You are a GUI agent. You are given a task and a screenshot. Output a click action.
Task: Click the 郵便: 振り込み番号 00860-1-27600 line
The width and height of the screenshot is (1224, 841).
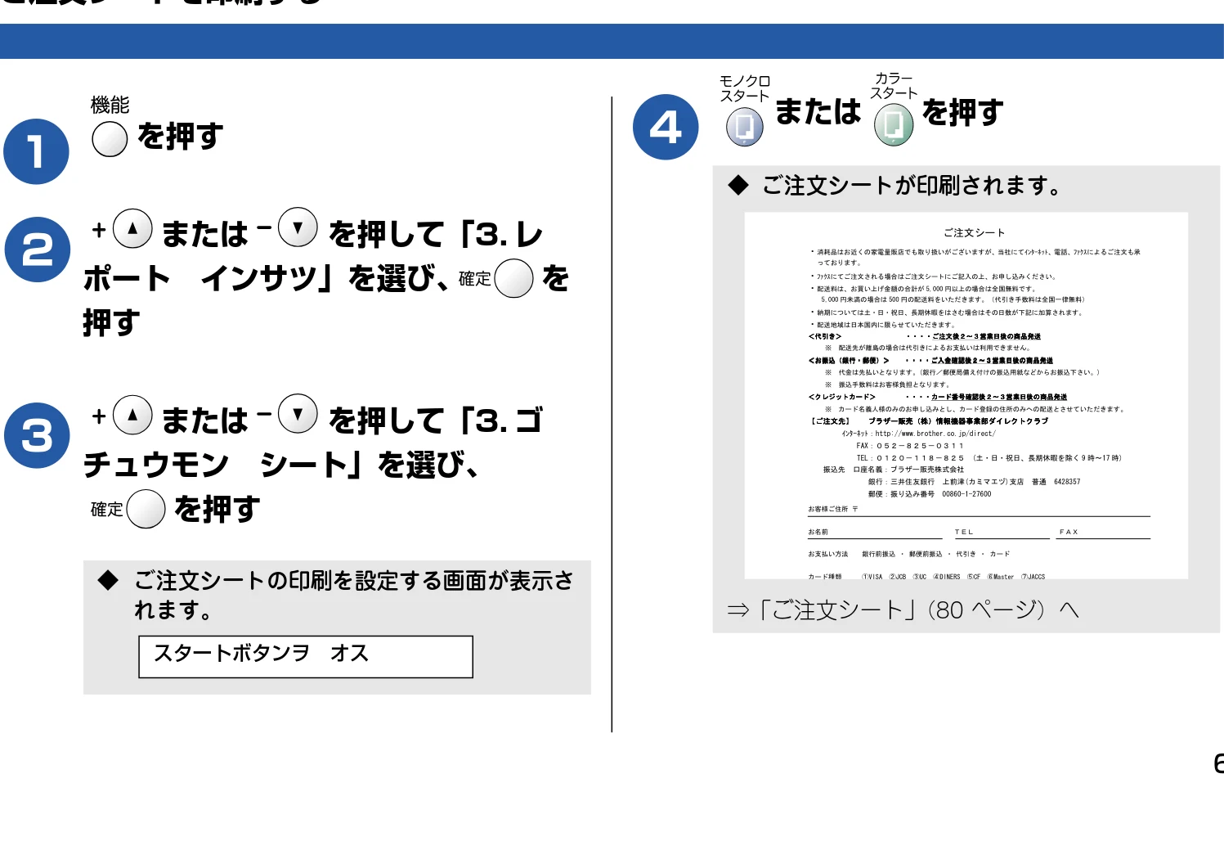(930, 494)
